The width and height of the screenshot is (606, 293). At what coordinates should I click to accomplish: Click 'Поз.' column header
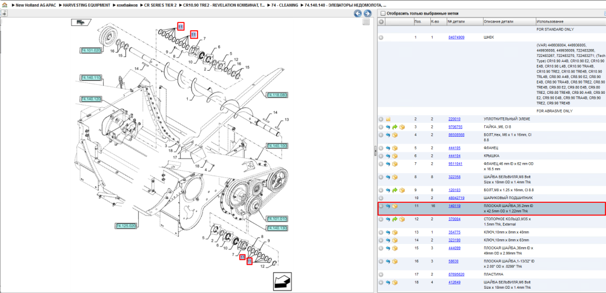(421, 22)
